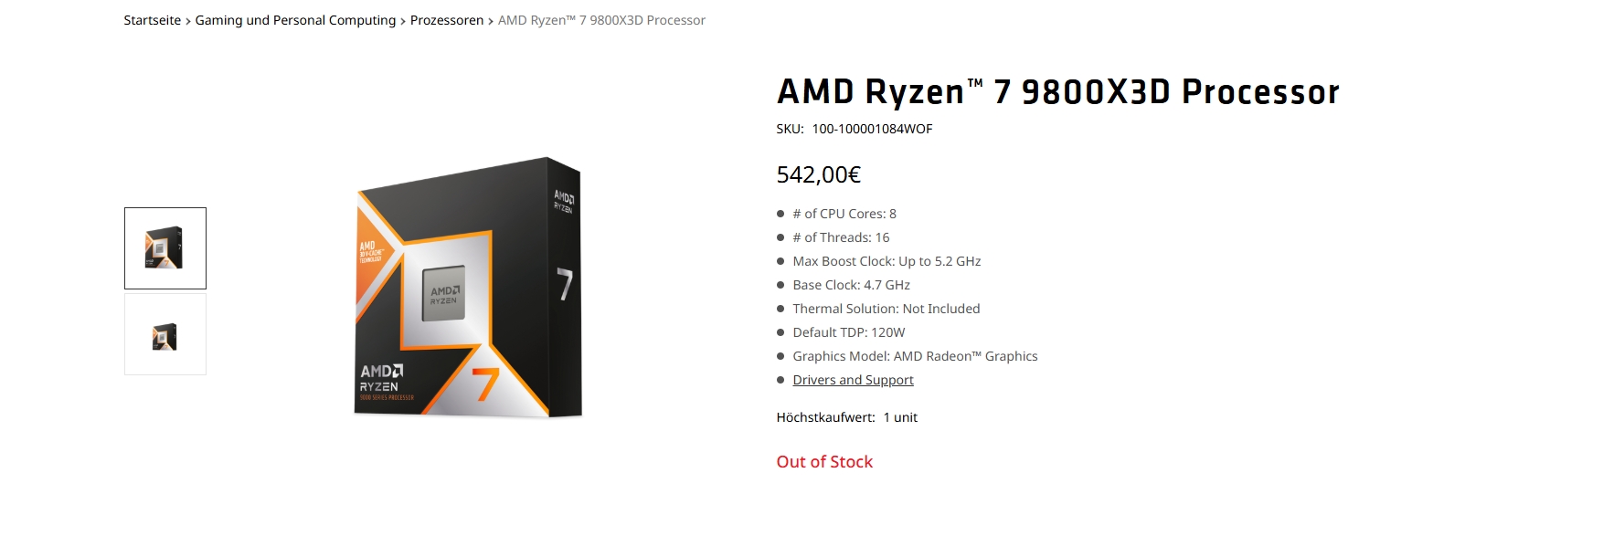Viewport: 1603px width, 557px height.
Task: Click the Default TDP: 120W line
Action: coord(848,332)
